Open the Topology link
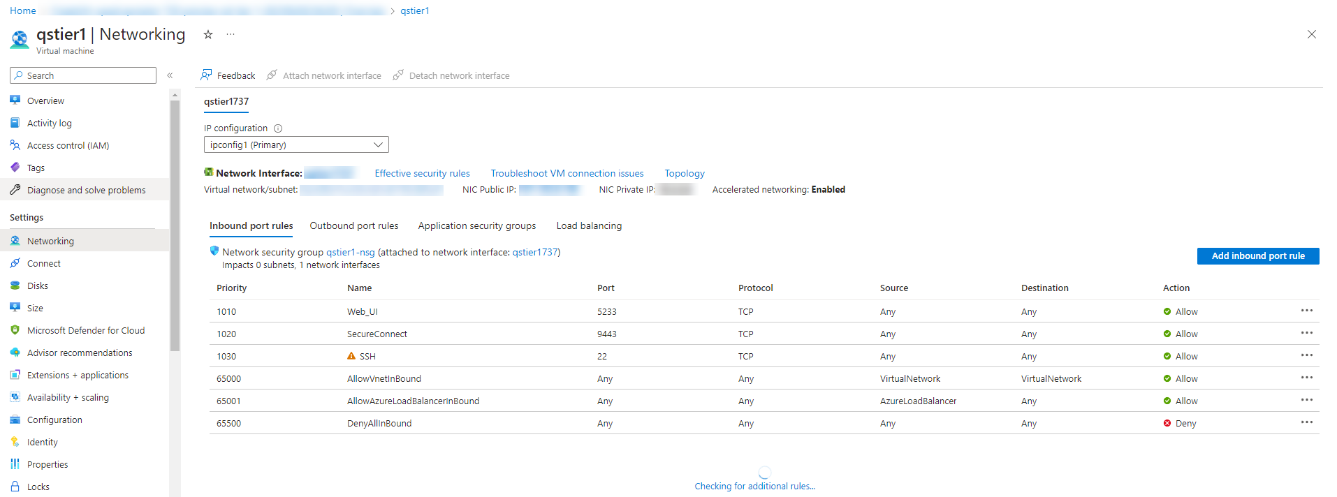 tap(685, 174)
